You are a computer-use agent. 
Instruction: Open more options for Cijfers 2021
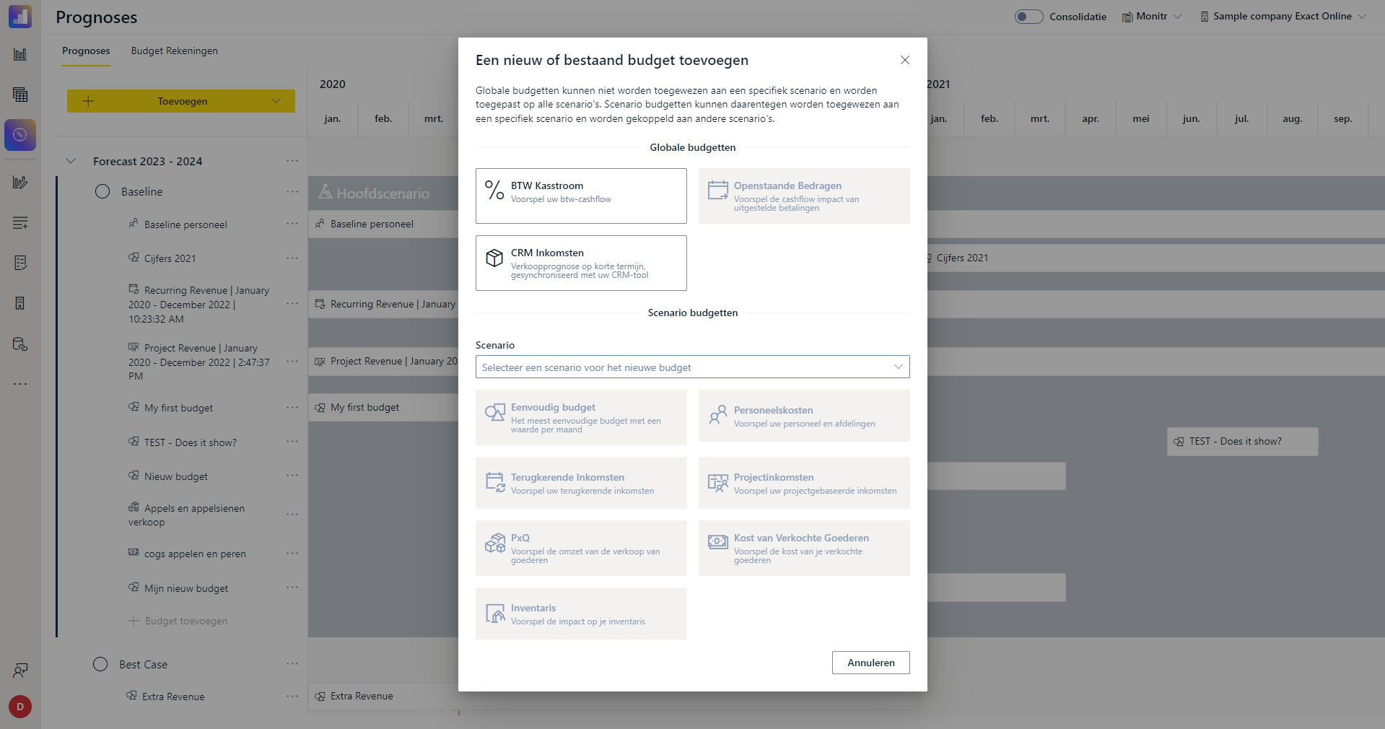pyautogui.click(x=292, y=258)
